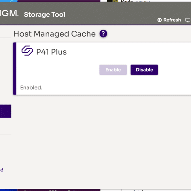Screen dimensions: 191x191
Task: Click the Solidigm logo on P41 Plus card
Action: coord(27,51)
